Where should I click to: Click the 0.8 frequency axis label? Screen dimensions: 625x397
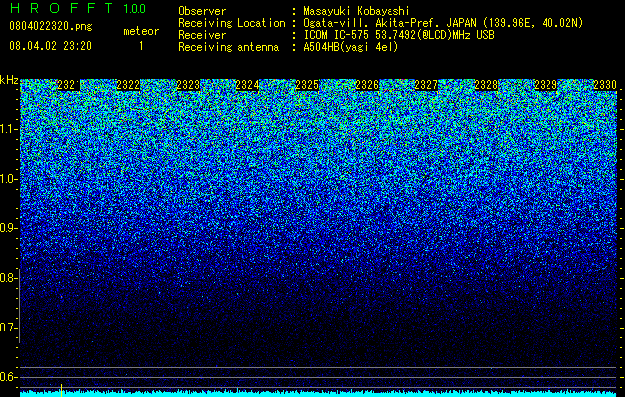pos(9,278)
